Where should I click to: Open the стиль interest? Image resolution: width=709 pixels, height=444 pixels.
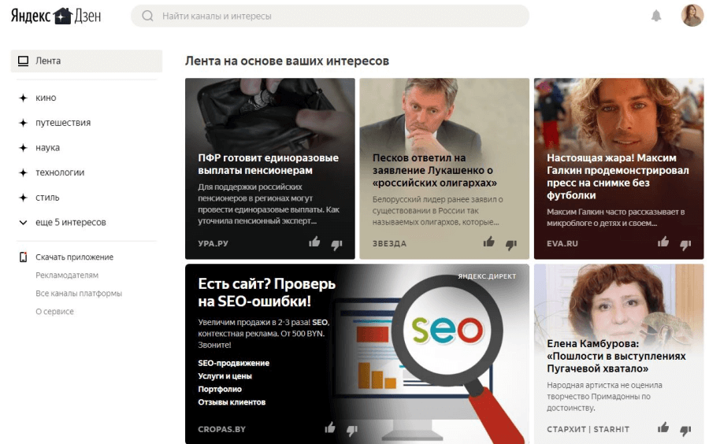point(47,198)
